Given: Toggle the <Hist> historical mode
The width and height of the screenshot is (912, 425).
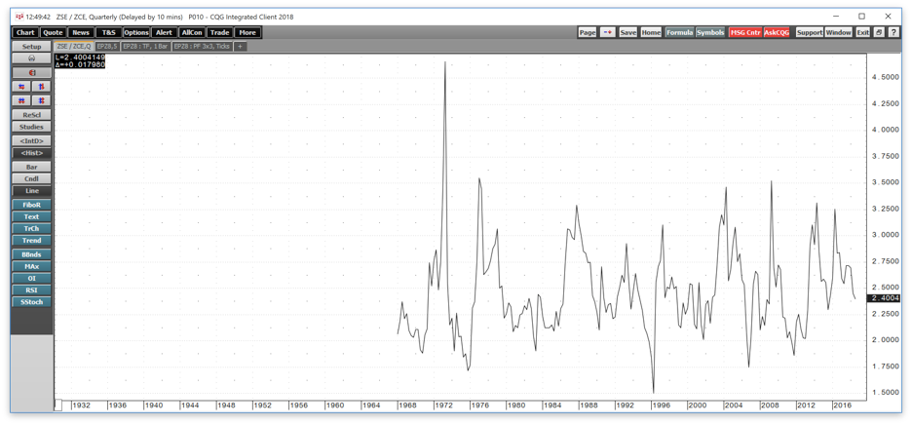Looking at the screenshot, I should (x=31, y=152).
